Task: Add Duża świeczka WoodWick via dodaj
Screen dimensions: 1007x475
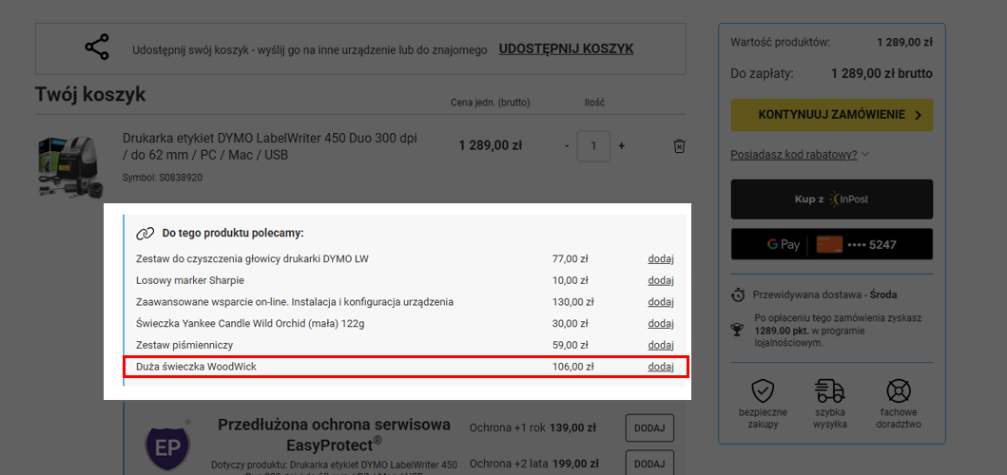Action: pos(660,367)
